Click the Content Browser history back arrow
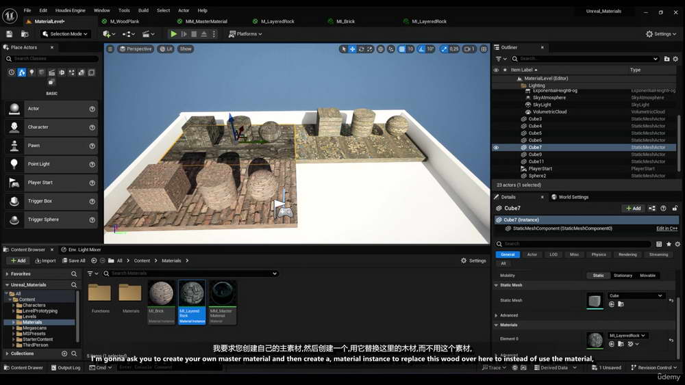The width and height of the screenshot is (685, 385). 93,261
